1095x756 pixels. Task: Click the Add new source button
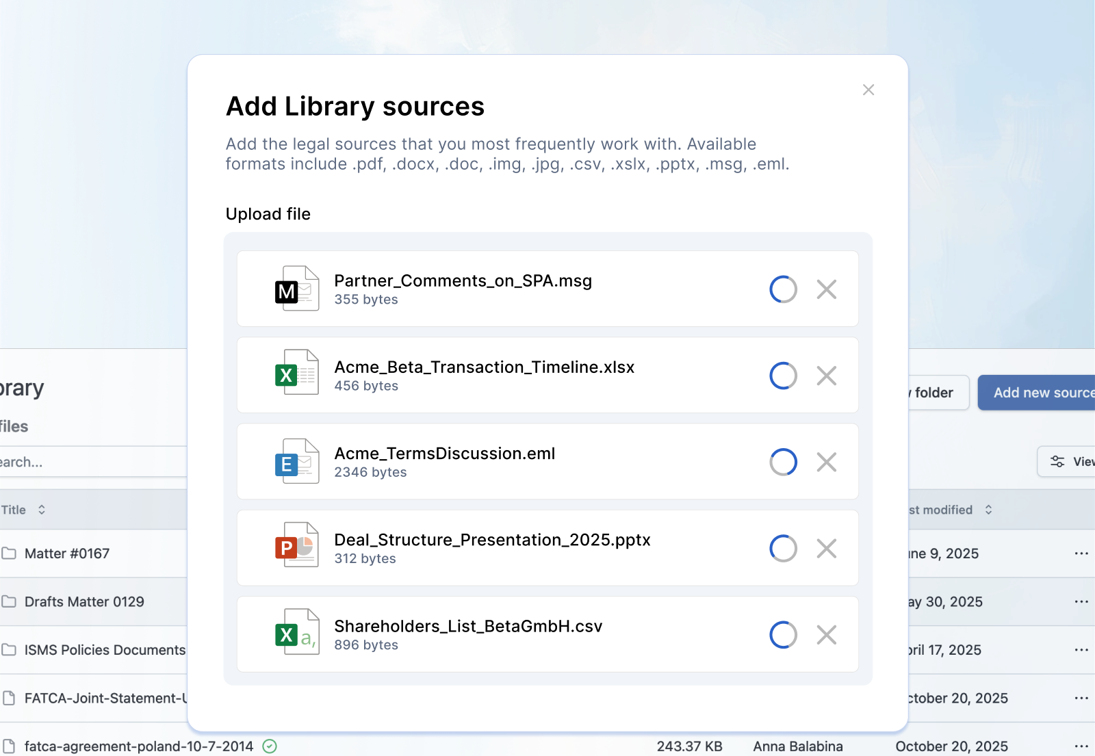click(1040, 392)
